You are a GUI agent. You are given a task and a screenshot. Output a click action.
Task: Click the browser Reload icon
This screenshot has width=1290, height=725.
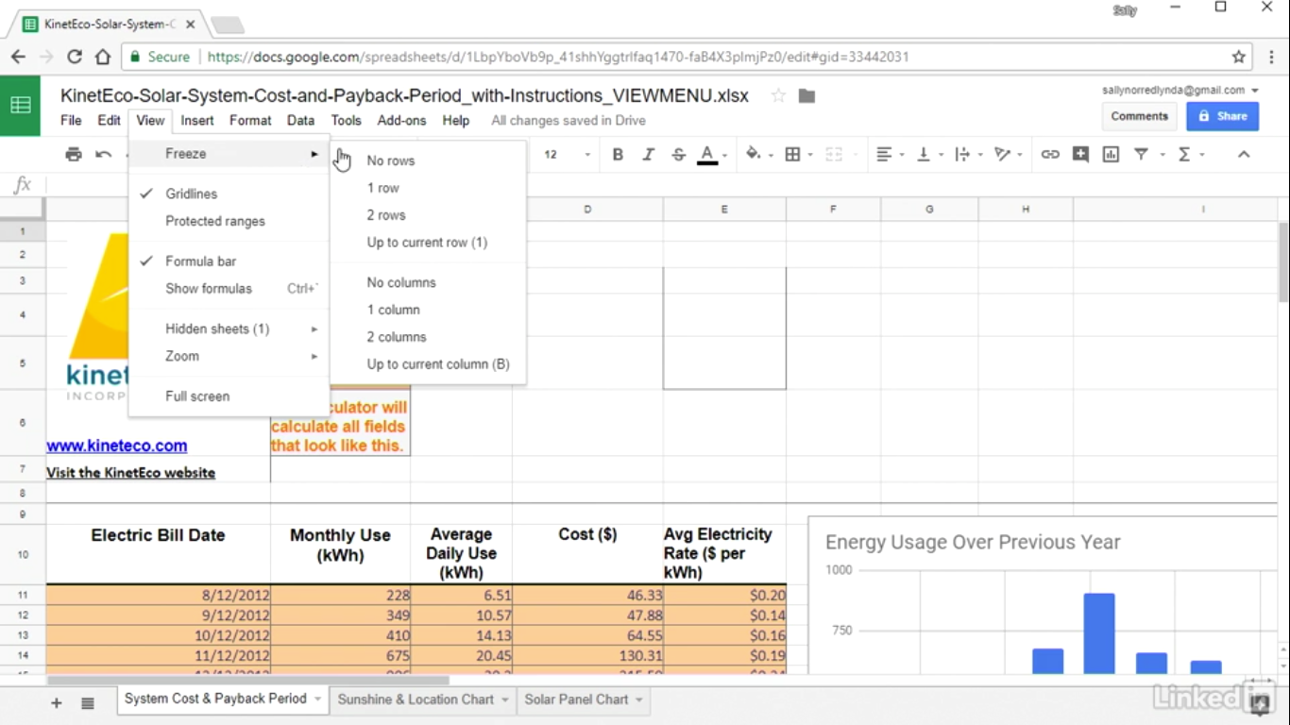pos(75,57)
